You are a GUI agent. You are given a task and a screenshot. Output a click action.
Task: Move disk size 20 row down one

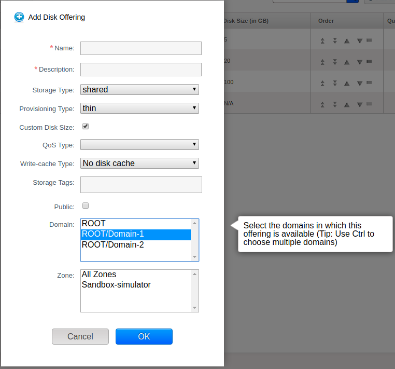(360, 62)
